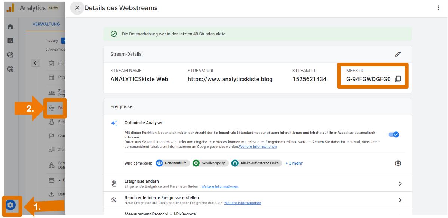
Task: Click the admin gear icon bottom left
Action: click(x=10, y=205)
